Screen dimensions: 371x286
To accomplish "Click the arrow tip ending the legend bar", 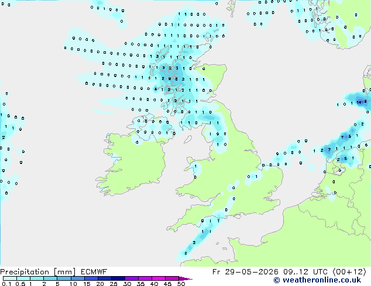I will click(187, 278).
